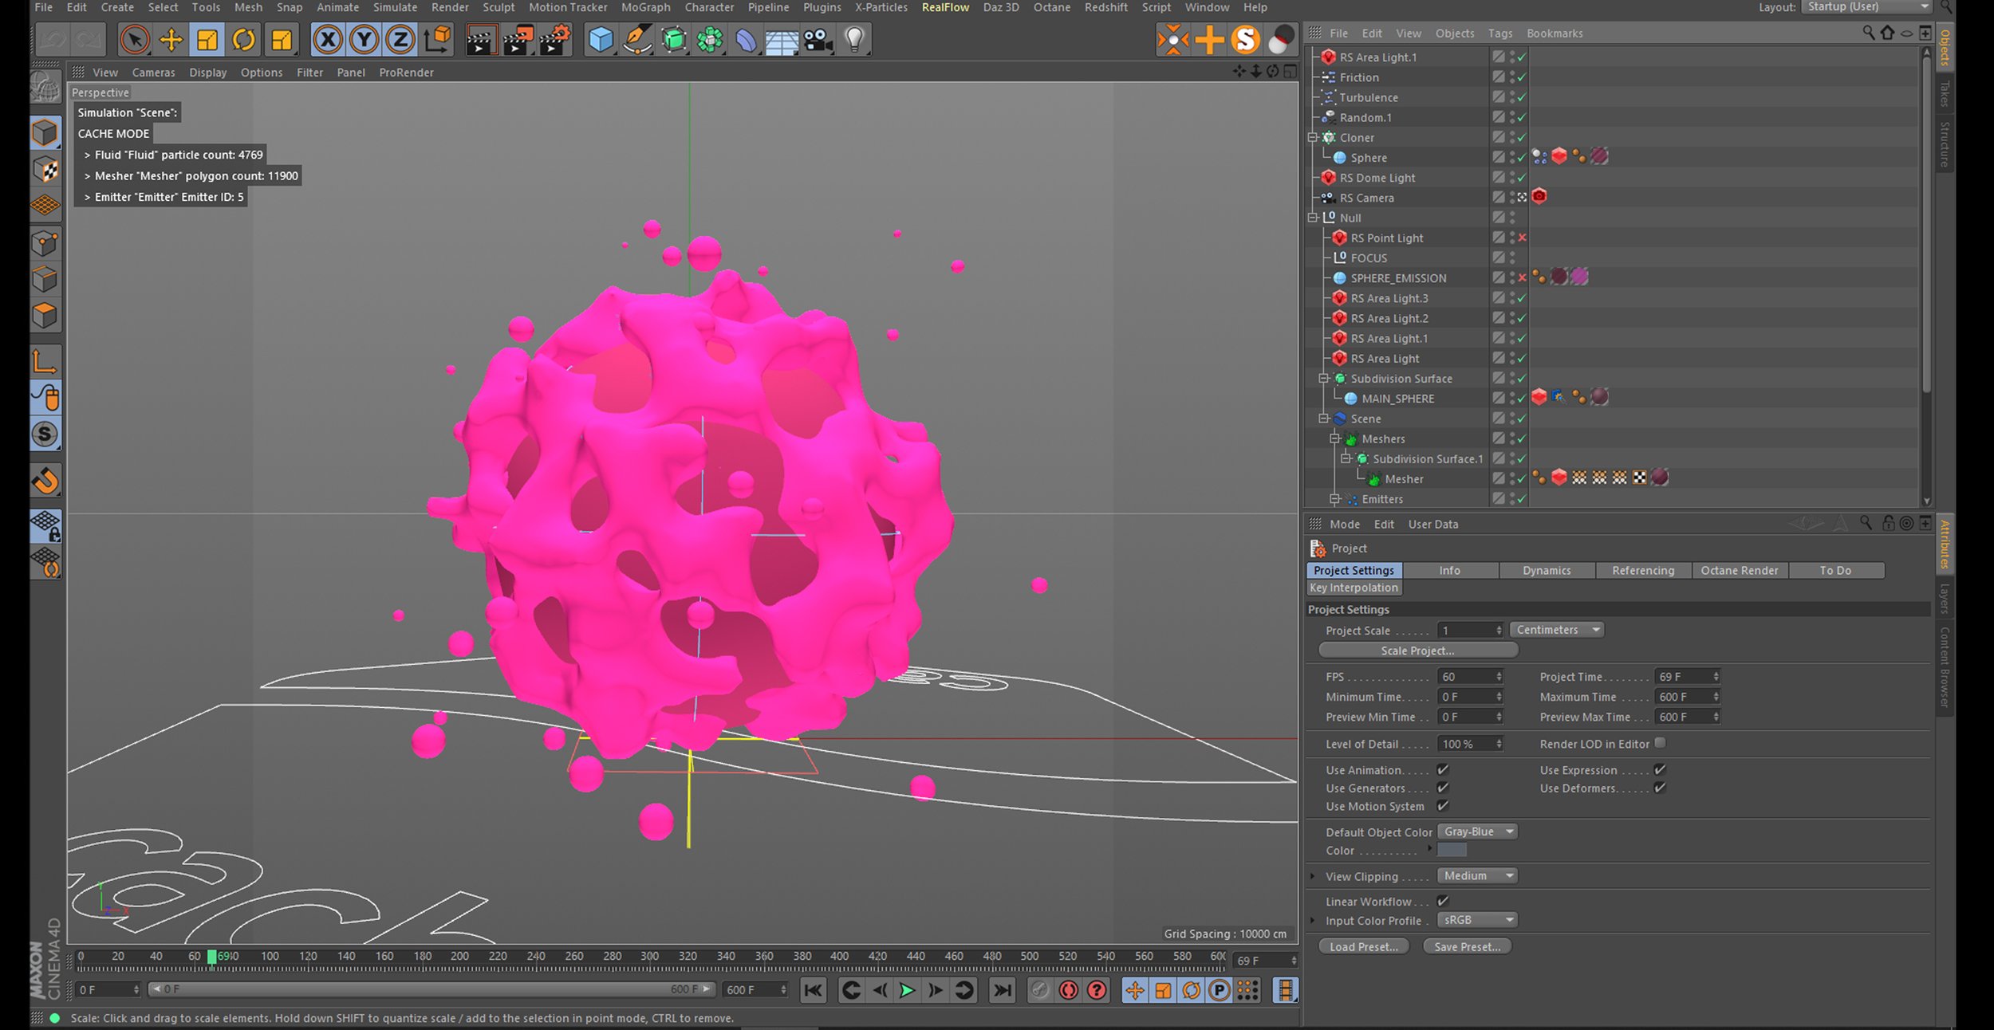Open the deformer objects icon
Viewport: 1994px width, 1030px height.
point(745,39)
